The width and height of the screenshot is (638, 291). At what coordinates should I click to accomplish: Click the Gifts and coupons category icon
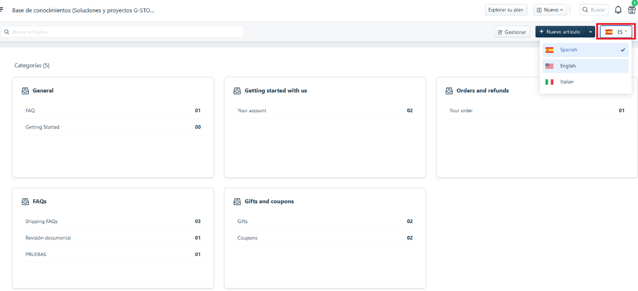point(237,201)
